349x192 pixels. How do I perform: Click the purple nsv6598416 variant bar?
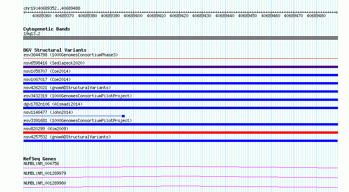coord(180,67)
